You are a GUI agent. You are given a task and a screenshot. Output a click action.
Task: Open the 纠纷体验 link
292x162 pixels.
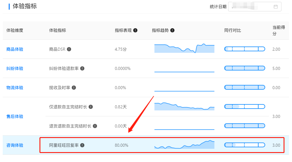15,68
